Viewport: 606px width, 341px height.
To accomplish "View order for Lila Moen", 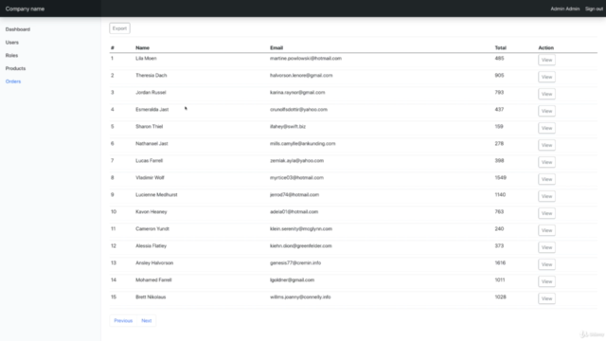I will tap(546, 60).
